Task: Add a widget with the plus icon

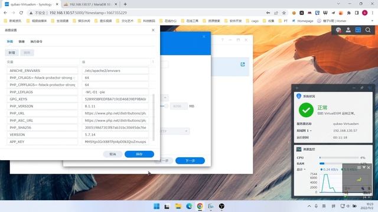Action: click(297, 88)
